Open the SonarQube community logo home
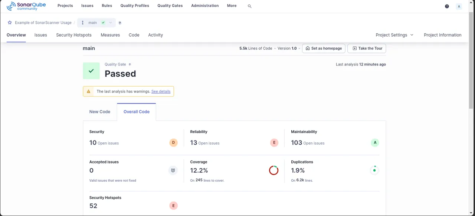This screenshot has width=475, height=216. (26, 6)
